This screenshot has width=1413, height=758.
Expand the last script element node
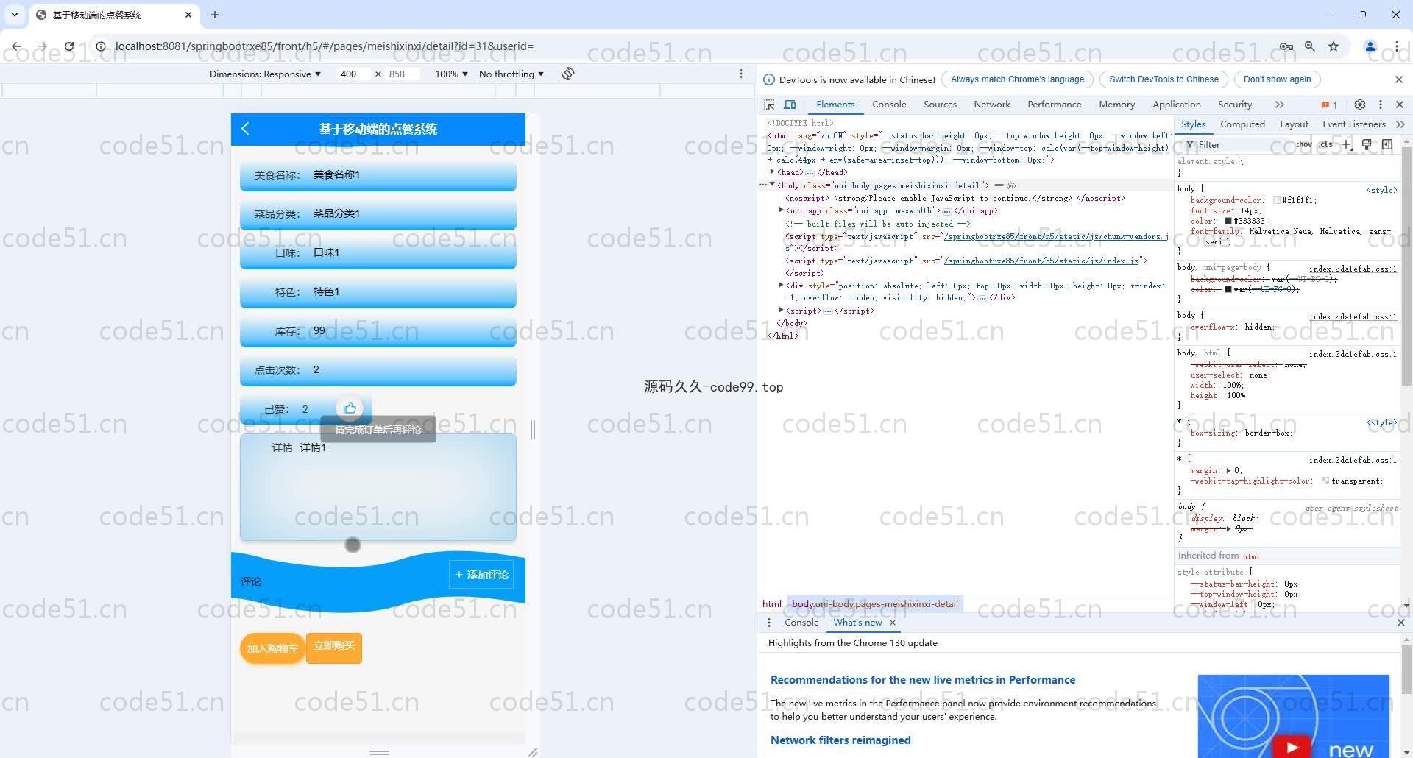(x=782, y=311)
